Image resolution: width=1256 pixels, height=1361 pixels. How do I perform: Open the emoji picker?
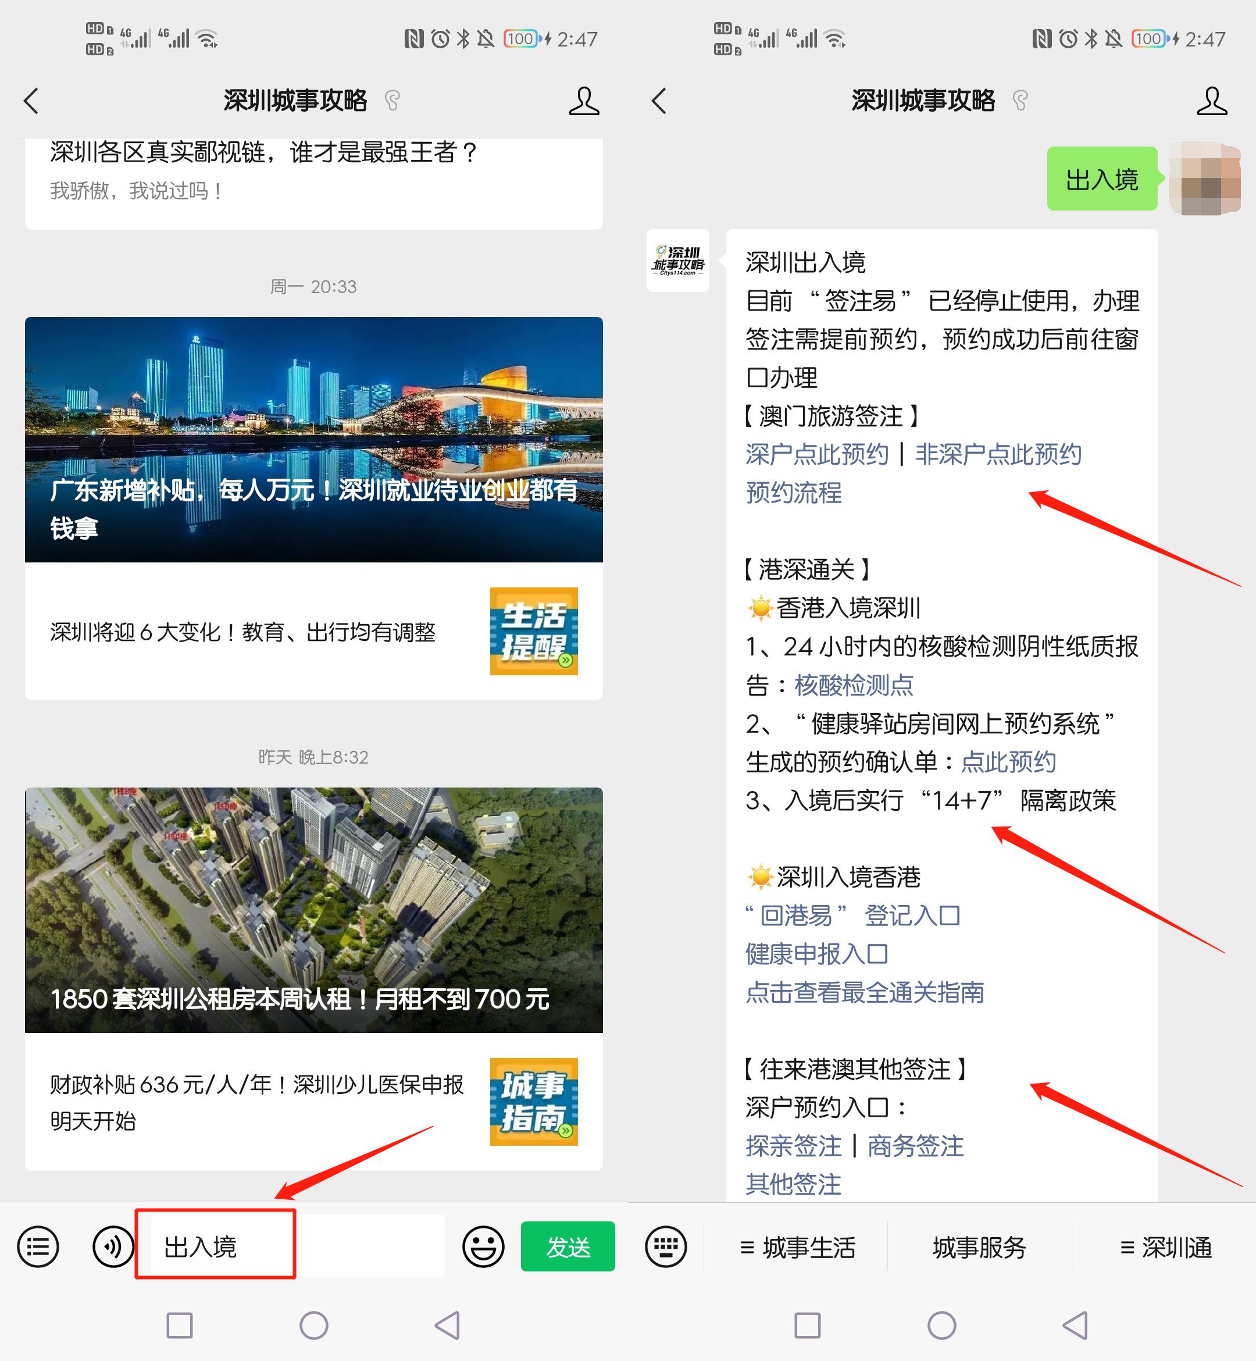483,1248
